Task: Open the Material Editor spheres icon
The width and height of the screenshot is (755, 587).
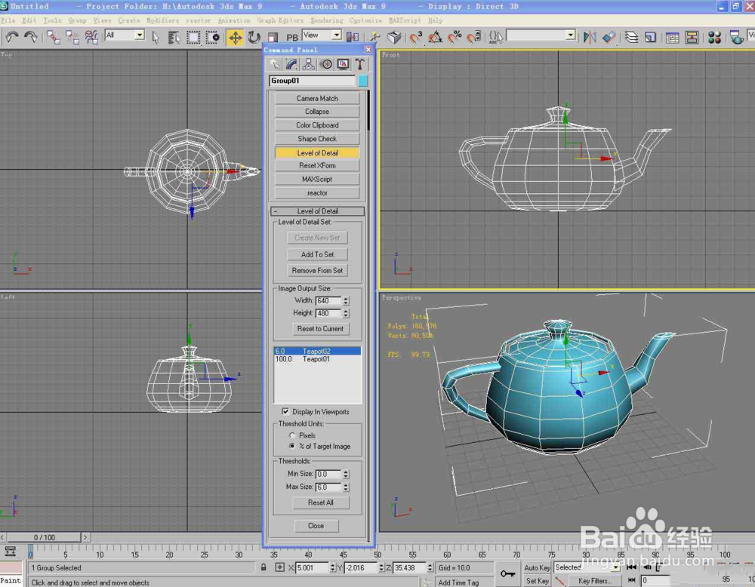Action: pyautogui.click(x=714, y=37)
